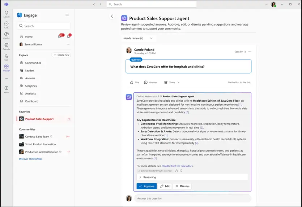This screenshot has height=207, width=302.
Task: Click the Engage search field
Action: [44, 26]
